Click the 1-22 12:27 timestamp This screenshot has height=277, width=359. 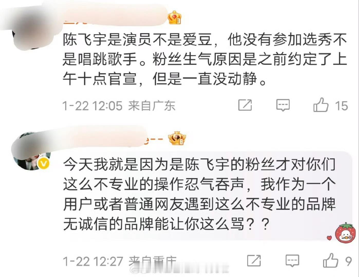(x=93, y=261)
